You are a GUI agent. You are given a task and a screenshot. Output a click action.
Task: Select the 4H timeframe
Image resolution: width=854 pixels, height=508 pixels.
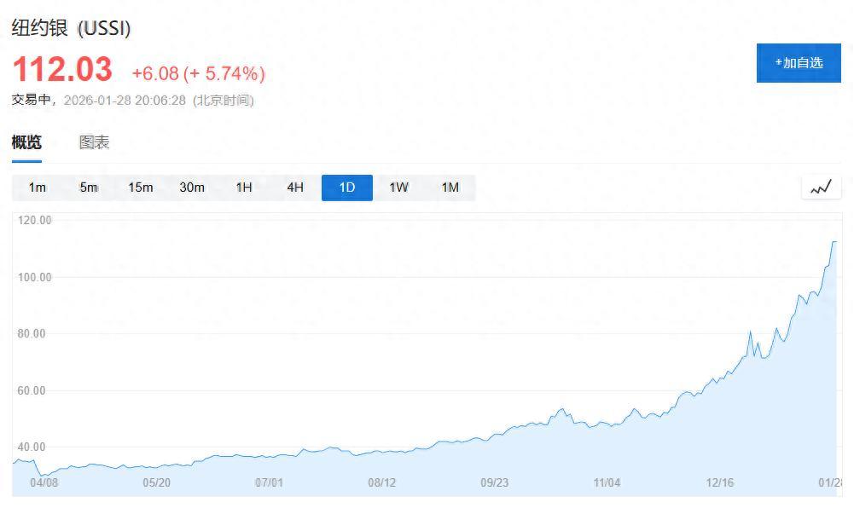pos(294,188)
